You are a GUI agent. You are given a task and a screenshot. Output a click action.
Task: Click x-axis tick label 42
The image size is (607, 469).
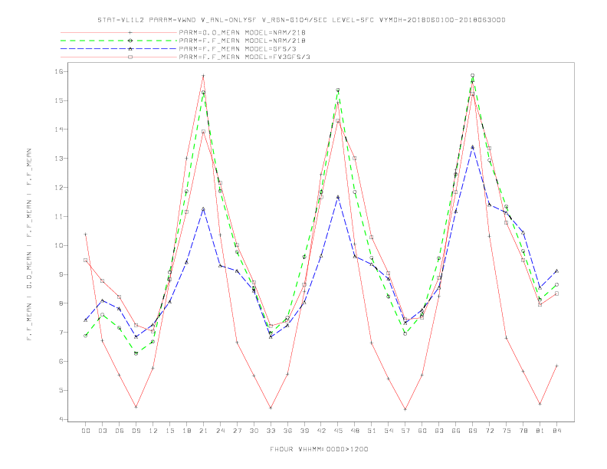pos(321,431)
